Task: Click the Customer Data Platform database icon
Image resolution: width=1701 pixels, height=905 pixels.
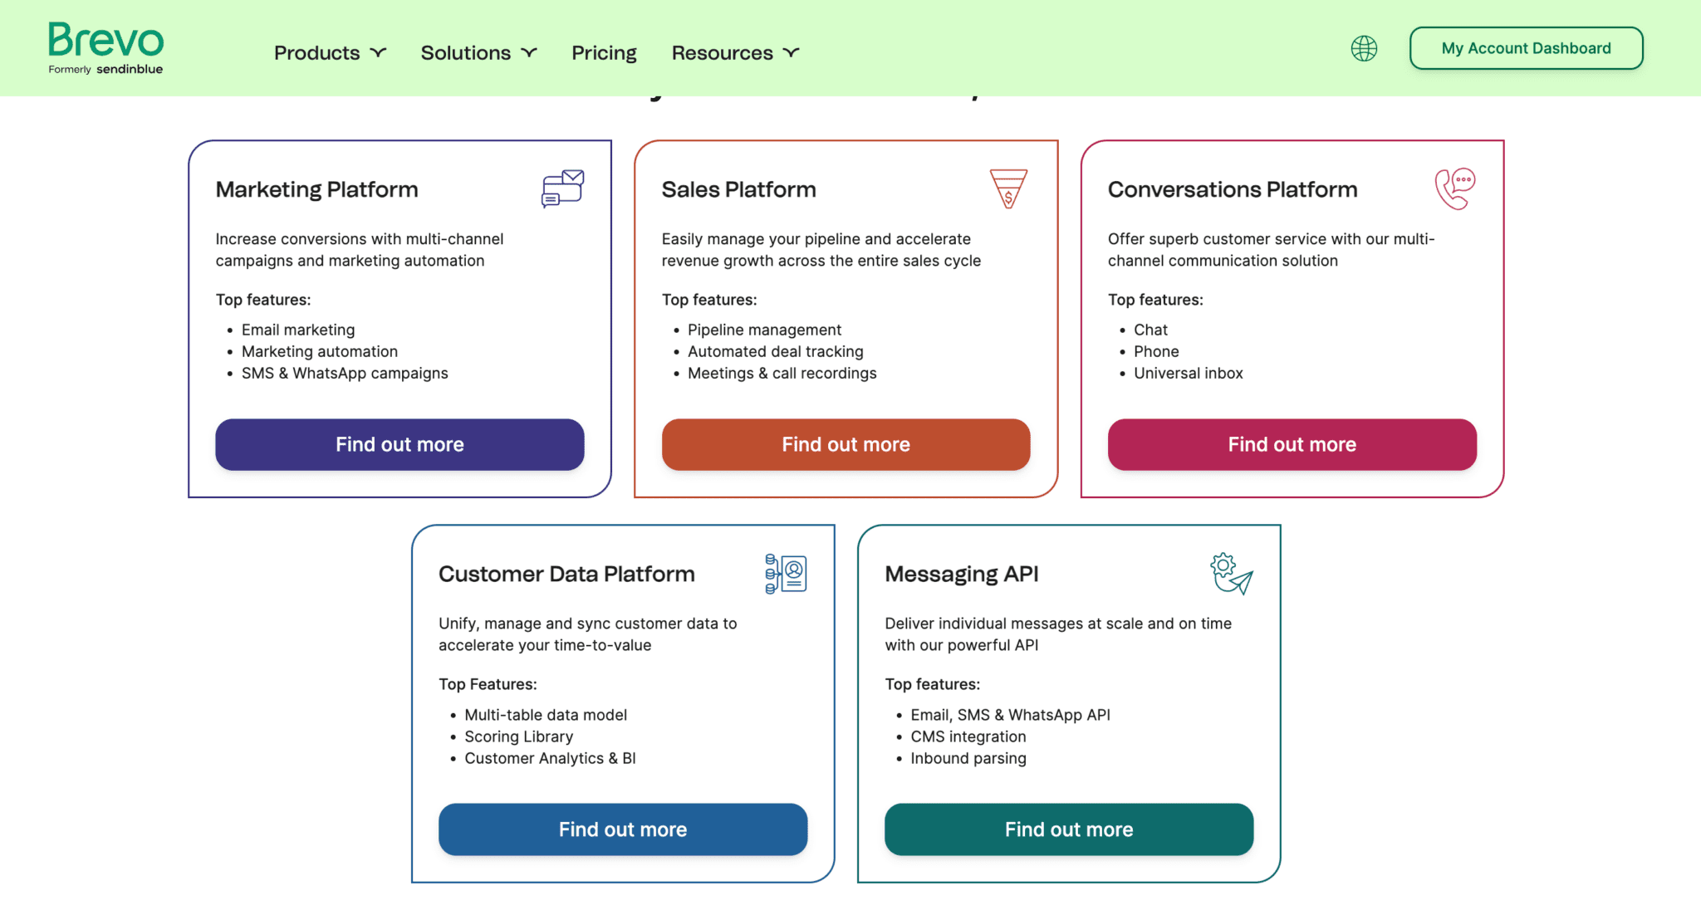Action: (x=784, y=572)
